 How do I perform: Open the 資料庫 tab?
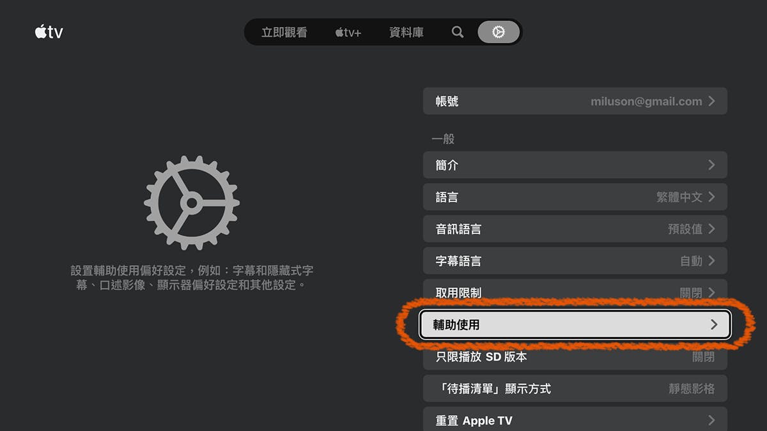[407, 32]
